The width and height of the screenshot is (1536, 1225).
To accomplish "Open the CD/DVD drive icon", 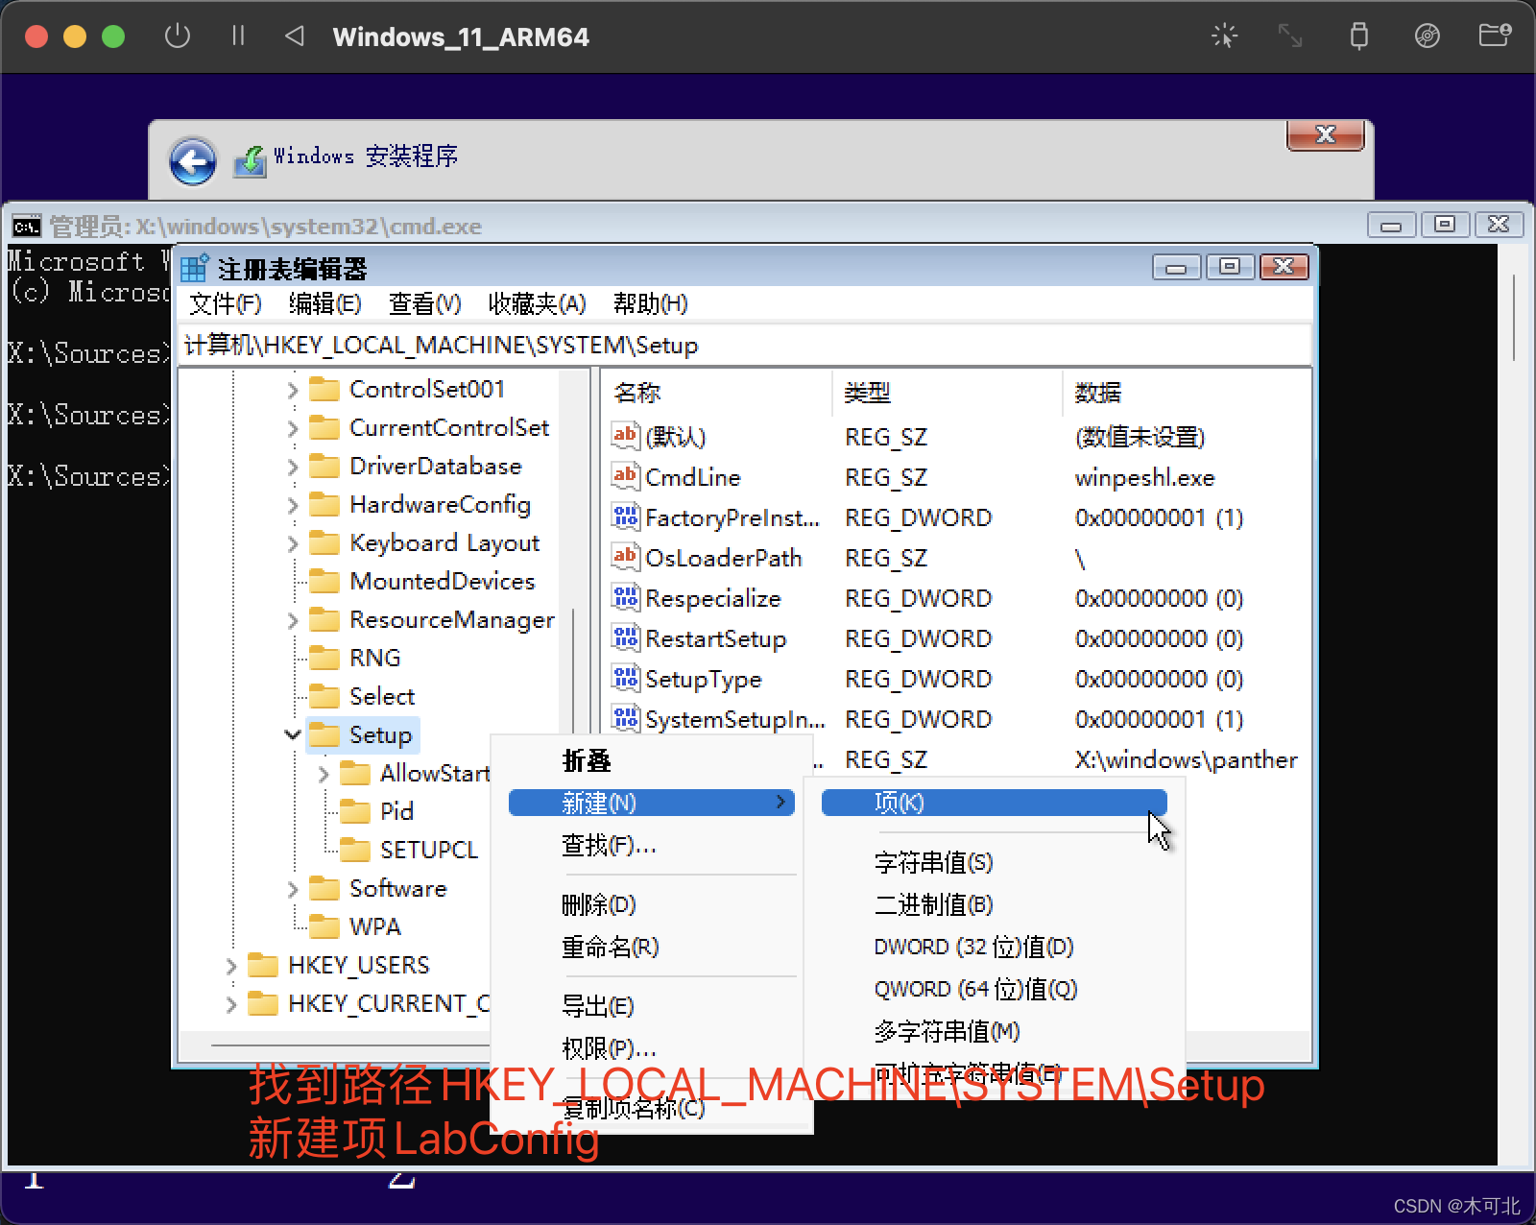I will 1428,36.
